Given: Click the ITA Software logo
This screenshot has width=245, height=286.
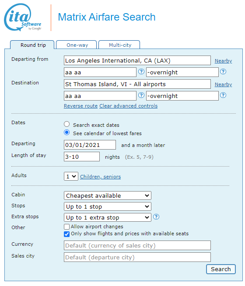Looking at the screenshot, I should tap(23, 17).
